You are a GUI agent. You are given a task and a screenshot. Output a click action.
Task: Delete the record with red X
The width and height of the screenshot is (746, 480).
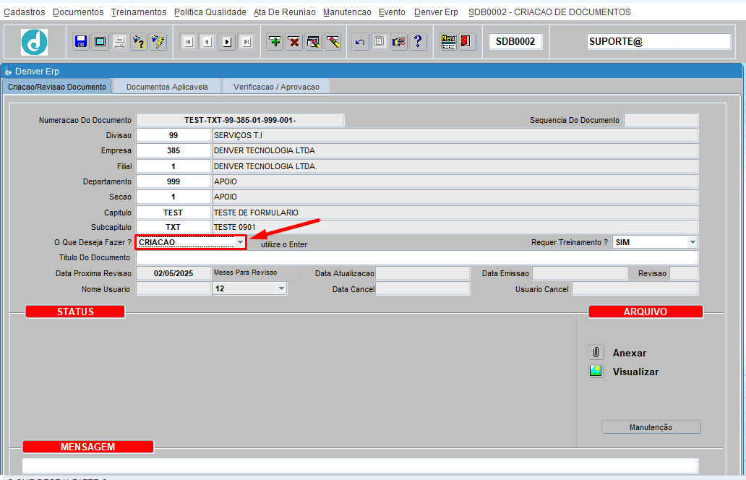(294, 41)
